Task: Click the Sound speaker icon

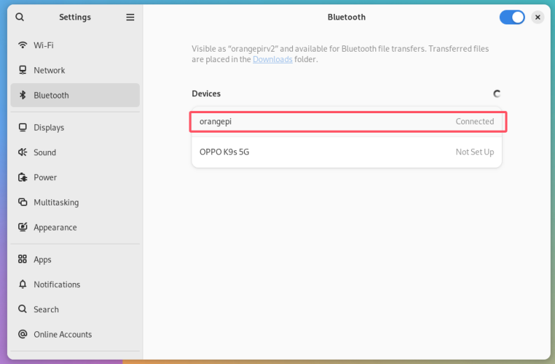Action: point(22,152)
